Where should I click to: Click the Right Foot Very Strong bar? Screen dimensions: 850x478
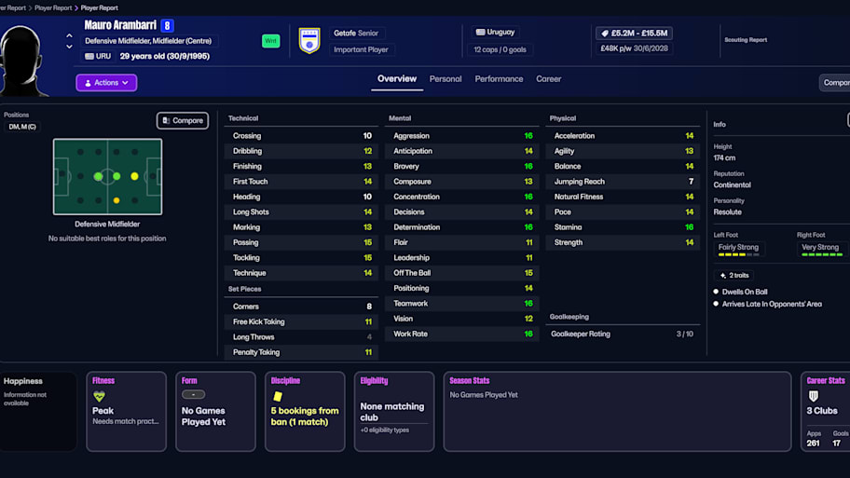pyautogui.click(x=821, y=250)
